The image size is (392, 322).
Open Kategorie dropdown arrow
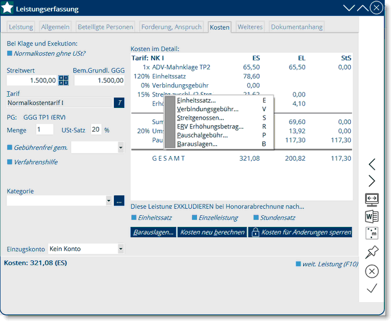pos(109,201)
